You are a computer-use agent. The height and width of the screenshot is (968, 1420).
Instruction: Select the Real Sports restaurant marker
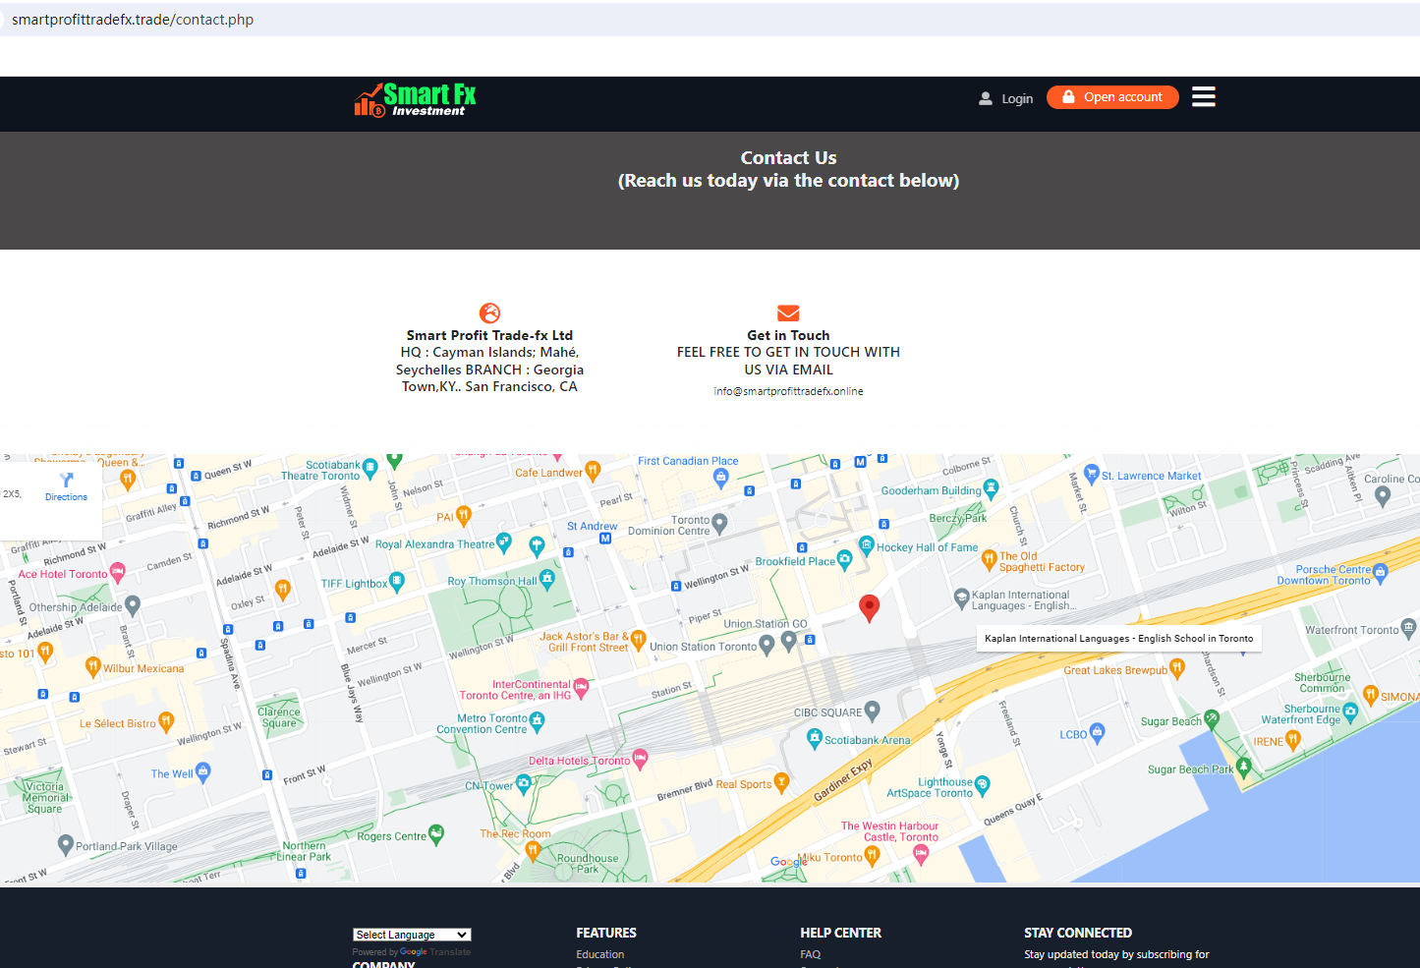[x=781, y=782]
